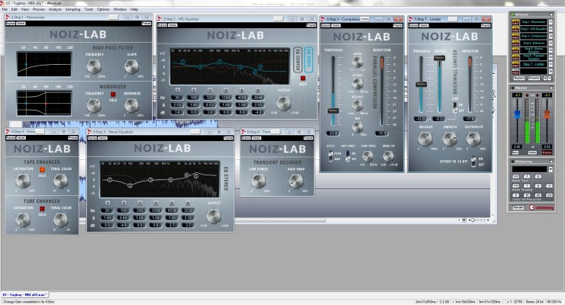Viewport: 565px width, 305px height.
Task: Click the Monomizer Frequency knob
Action: [x=94, y=105]
